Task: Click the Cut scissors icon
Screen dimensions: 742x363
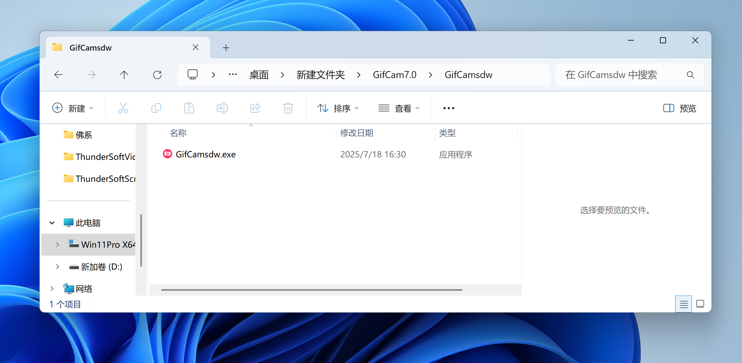Action: click(123, 108)
